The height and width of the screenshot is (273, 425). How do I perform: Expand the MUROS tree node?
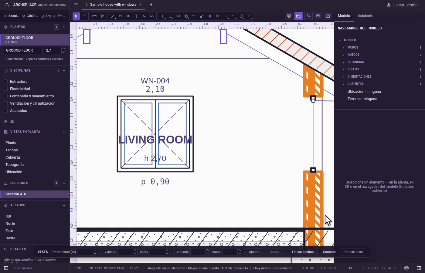(x=344, y=48)
